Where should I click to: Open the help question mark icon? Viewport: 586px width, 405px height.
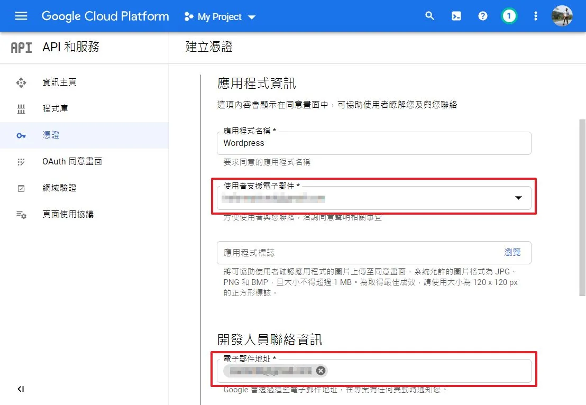point(483,16)
